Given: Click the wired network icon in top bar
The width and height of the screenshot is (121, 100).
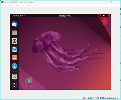Looking at the screenshot, I should (x=101, y=16).
